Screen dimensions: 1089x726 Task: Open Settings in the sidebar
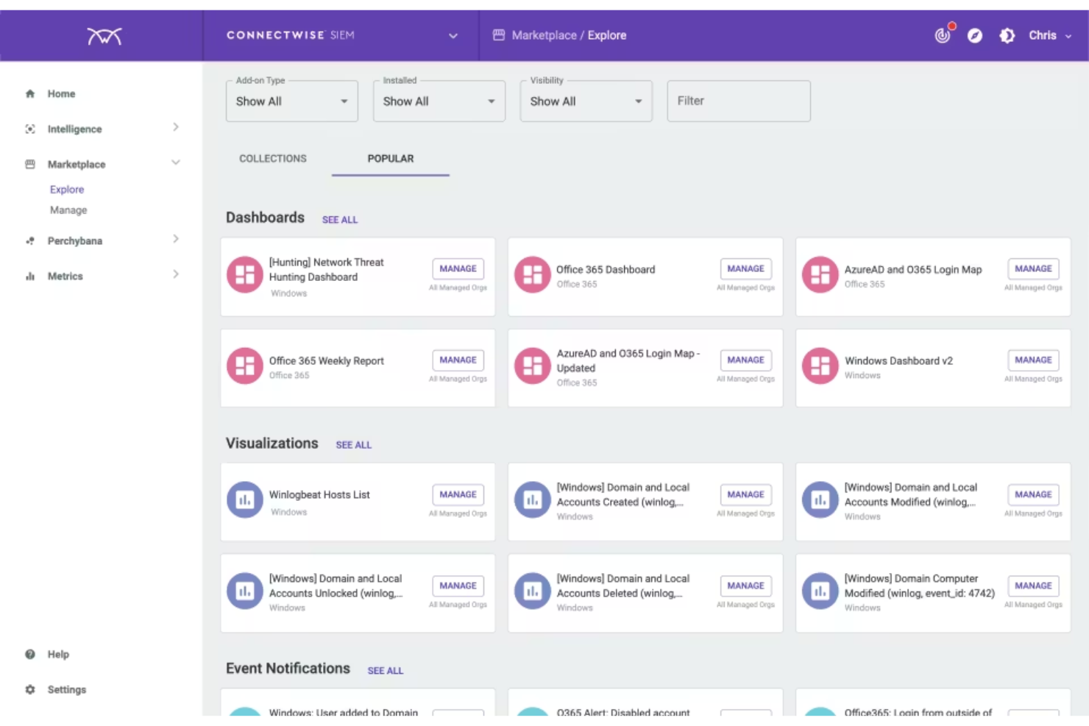(x=67, y=689)
